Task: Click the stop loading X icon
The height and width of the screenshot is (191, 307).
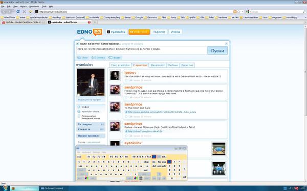Action: coord(24,12)
